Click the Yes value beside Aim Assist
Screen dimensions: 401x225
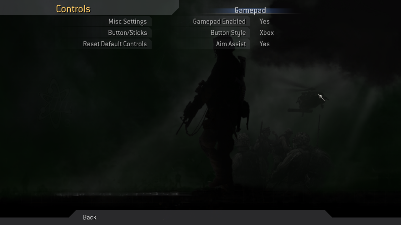point(265,44)
